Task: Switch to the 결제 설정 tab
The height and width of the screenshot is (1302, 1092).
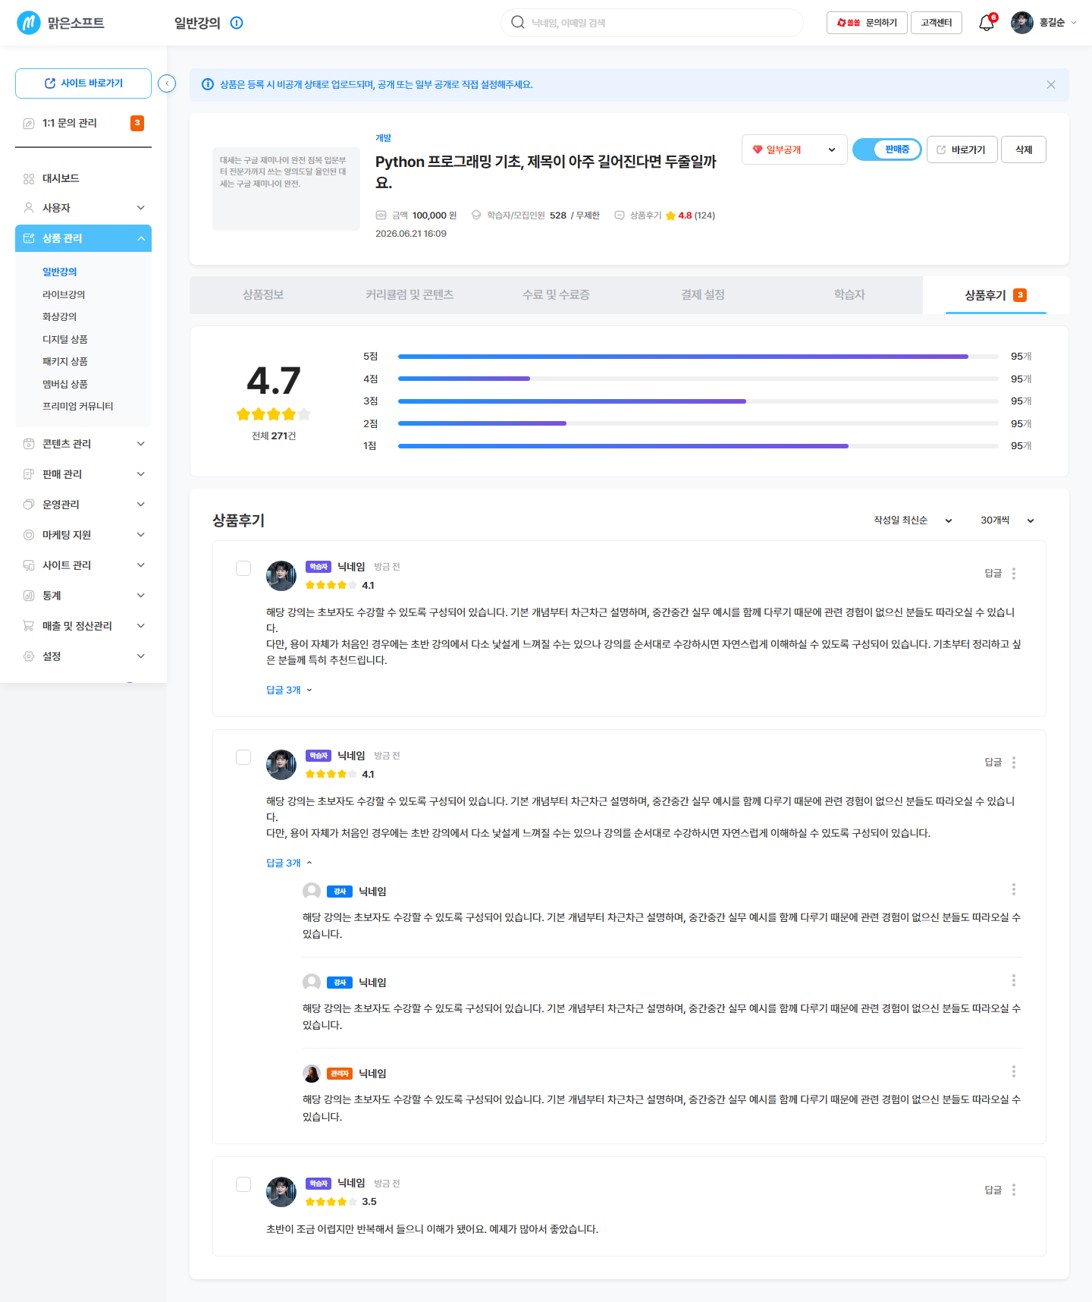Action: (703, 294)
